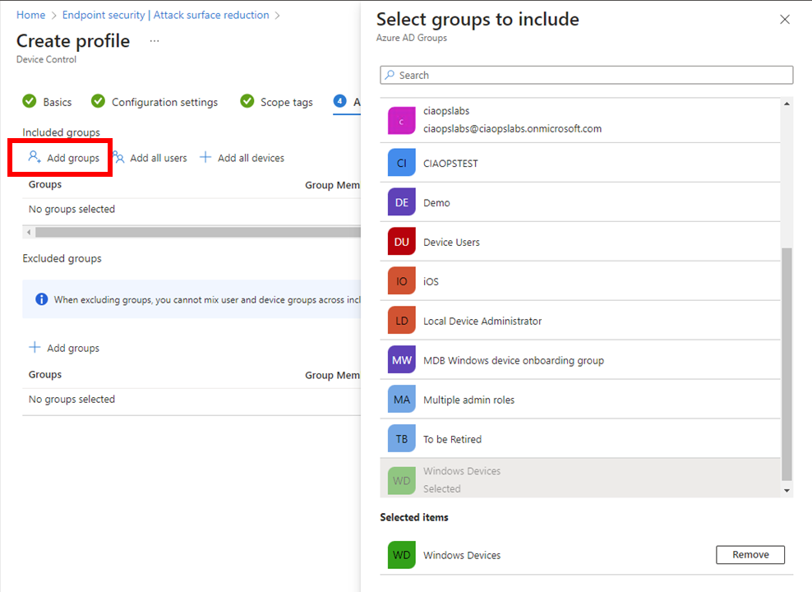Click Add all users under Included groups
Screen dimensions: 812x592
pyautogui.click(x=150, y=158)
